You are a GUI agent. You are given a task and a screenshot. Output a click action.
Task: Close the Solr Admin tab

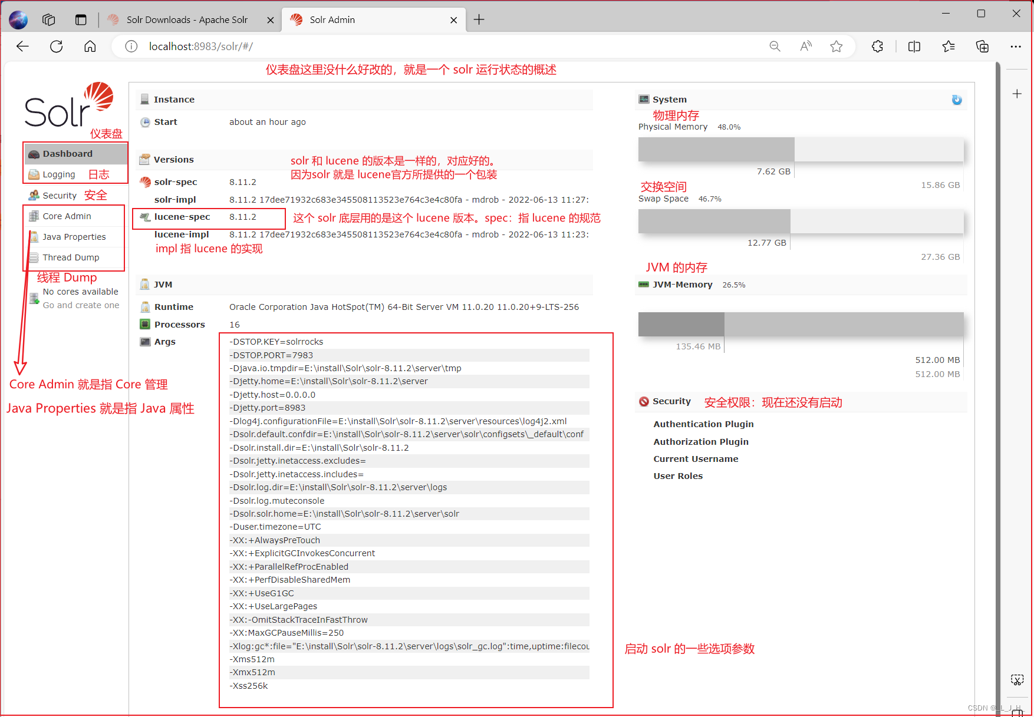453,20
